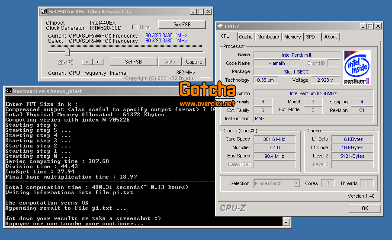Open the About tab in CPU-Z
The width and height of the screenshot is (392, 240).
pyautogui.click(x=330, y=37)
